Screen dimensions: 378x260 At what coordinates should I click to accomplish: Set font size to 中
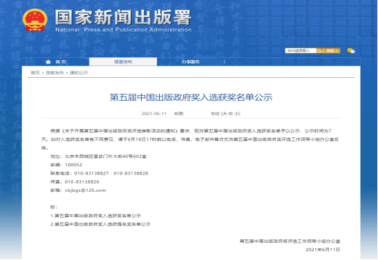coord(231,114)
